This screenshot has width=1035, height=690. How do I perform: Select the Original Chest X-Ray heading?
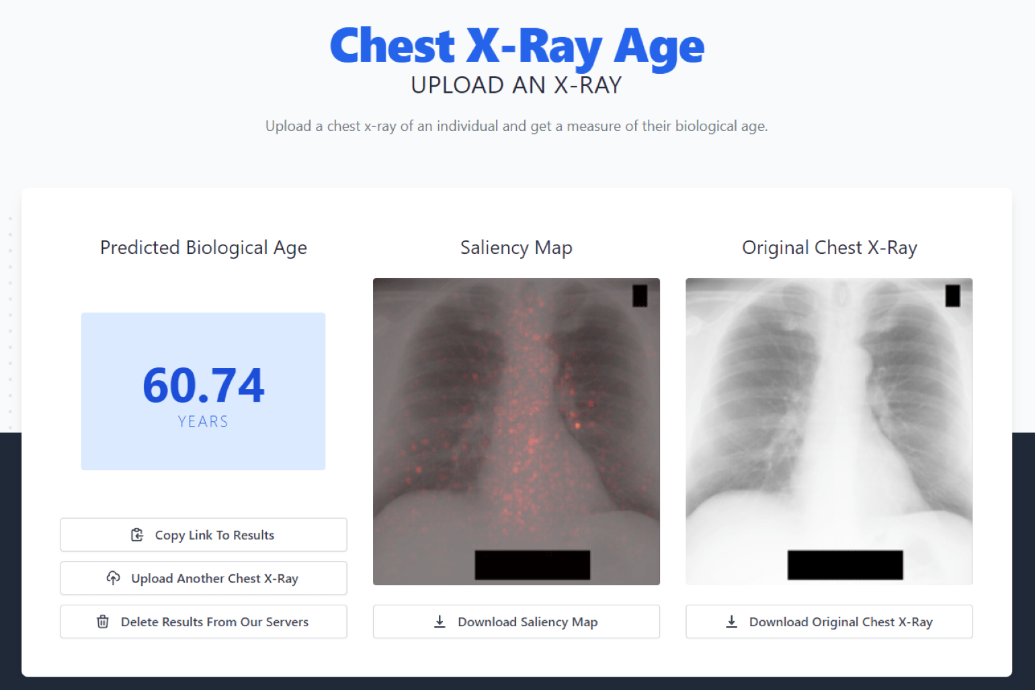[x=829, y=247]
